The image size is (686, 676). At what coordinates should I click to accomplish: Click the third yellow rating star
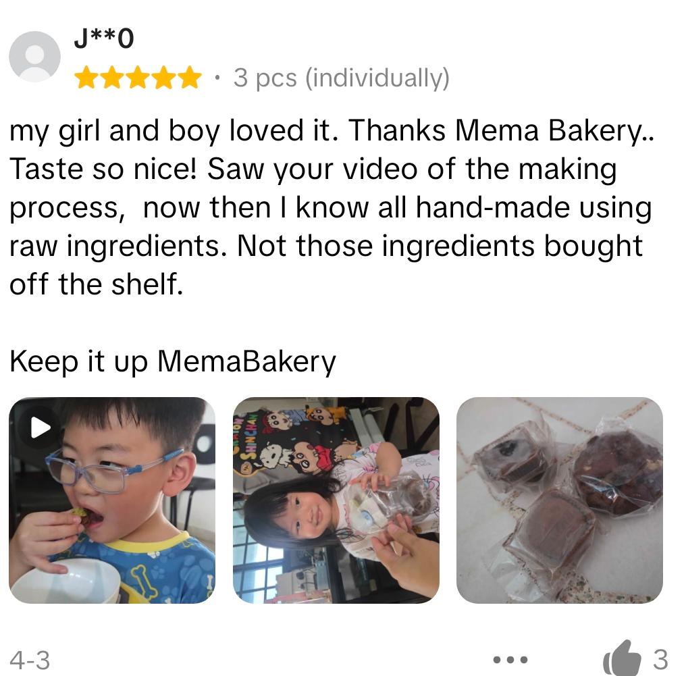pyautogui.click(x=138, y=78)
